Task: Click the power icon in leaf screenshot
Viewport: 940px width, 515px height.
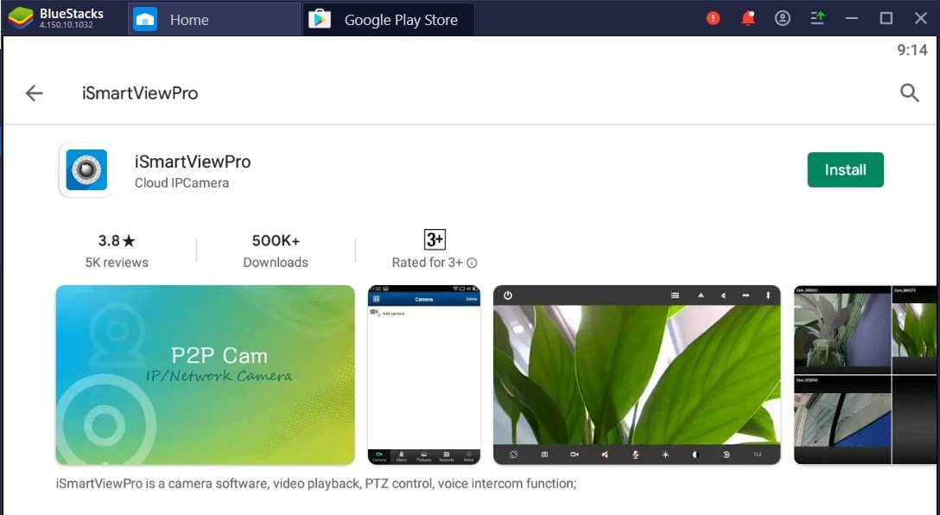Action: (x=508, y=296)
